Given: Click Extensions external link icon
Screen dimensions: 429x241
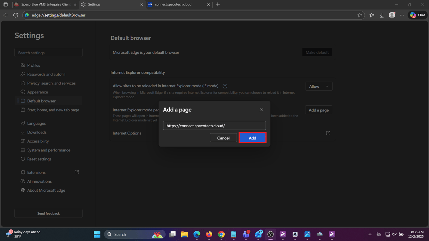Looking at the screenshot, I should click(x=77, y=172).
